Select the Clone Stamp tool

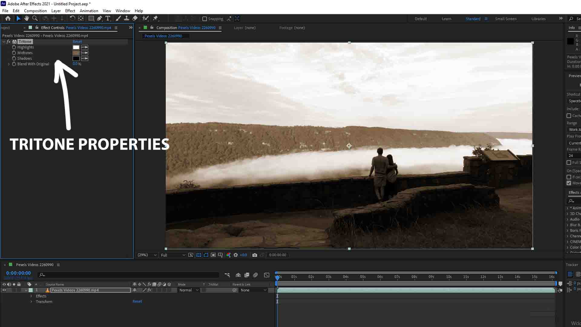(x=126, y=18)
